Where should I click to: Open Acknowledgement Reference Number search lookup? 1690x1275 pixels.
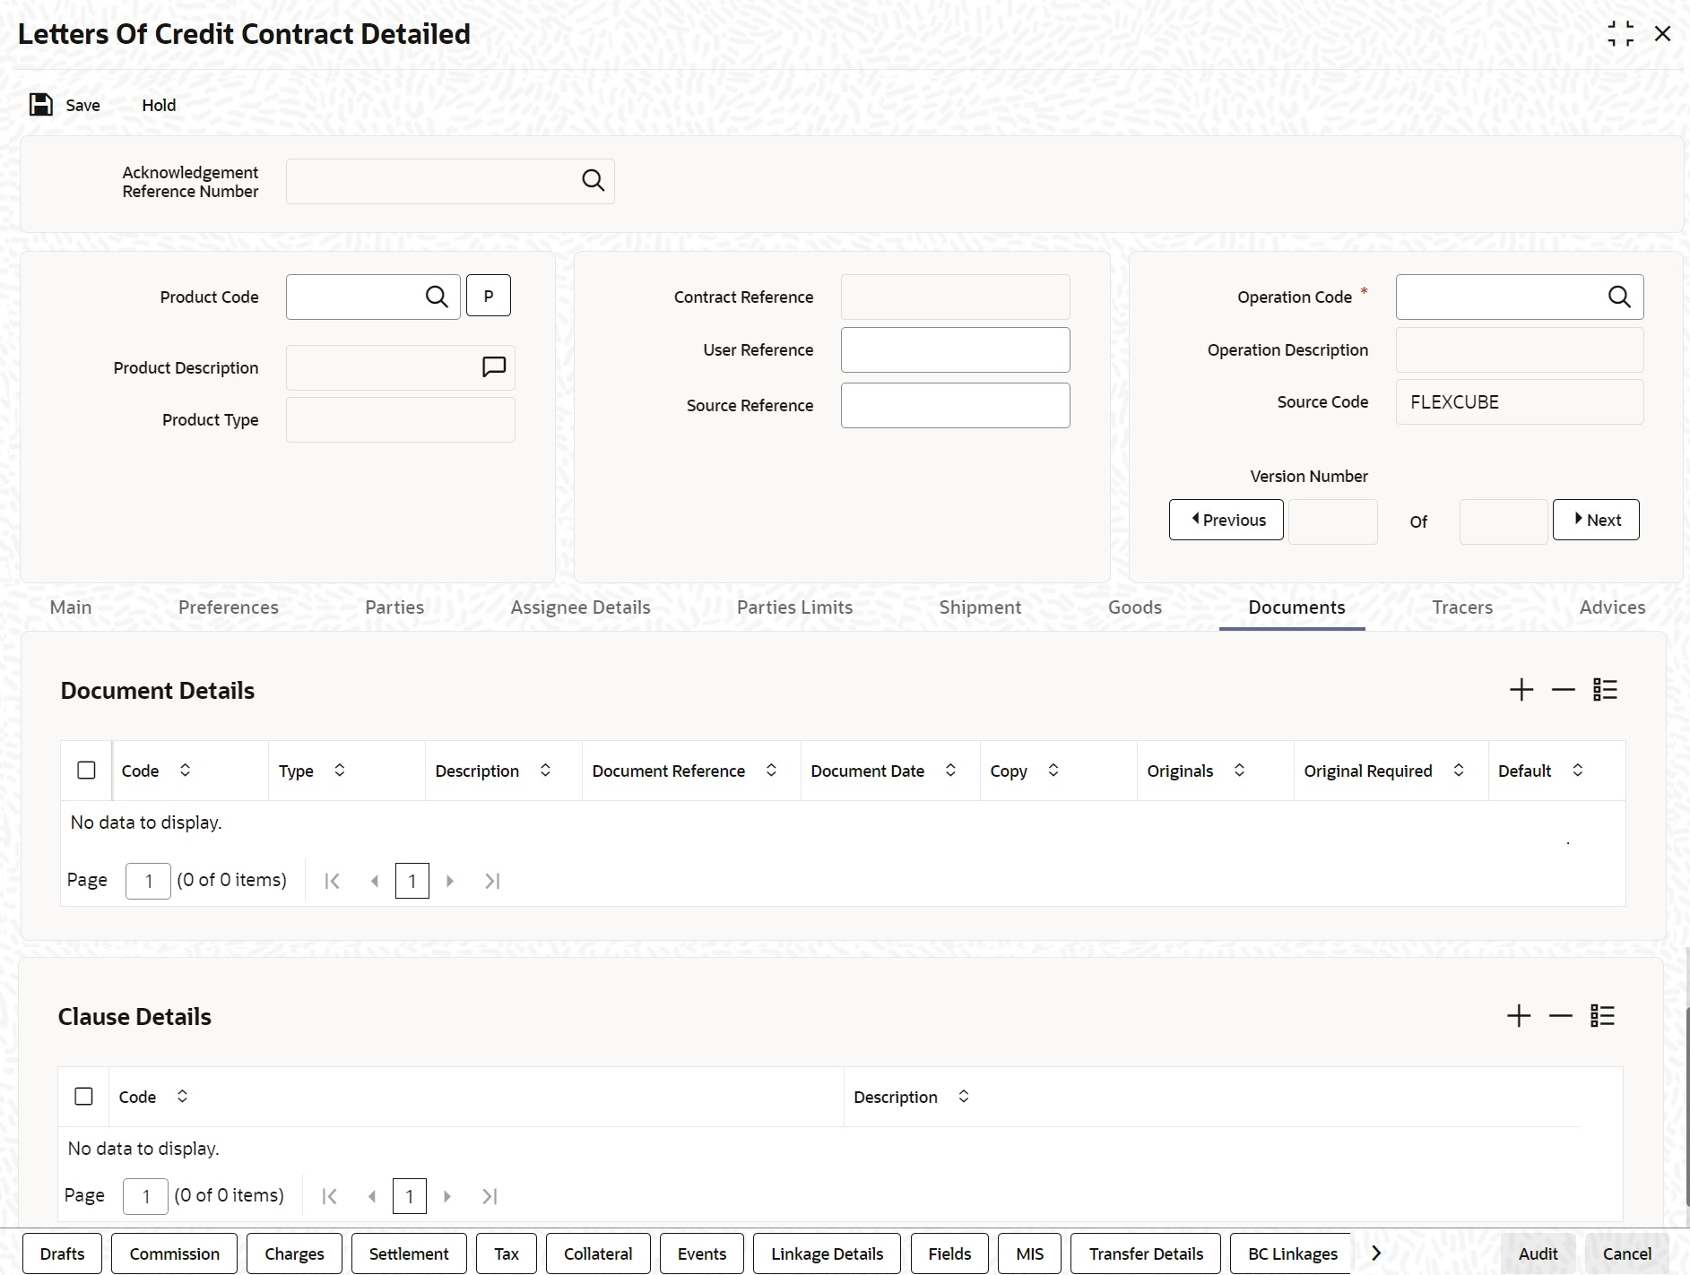pos(593,181)
